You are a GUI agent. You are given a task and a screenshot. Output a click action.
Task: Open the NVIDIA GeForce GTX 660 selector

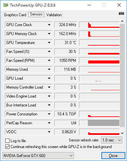click(x=38, y=156)
